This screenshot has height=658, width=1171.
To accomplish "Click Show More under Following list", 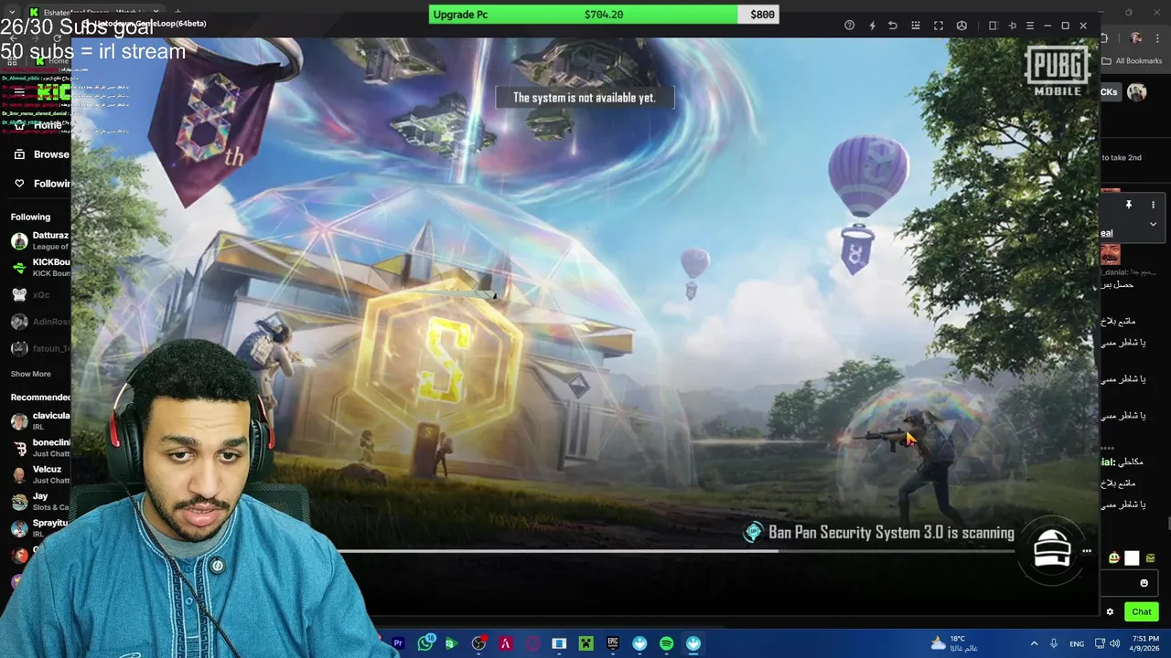I will tap(30, 374).
